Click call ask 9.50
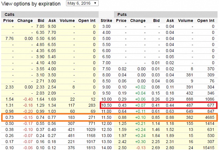This screenshot has height=150, width=219. 52,26
